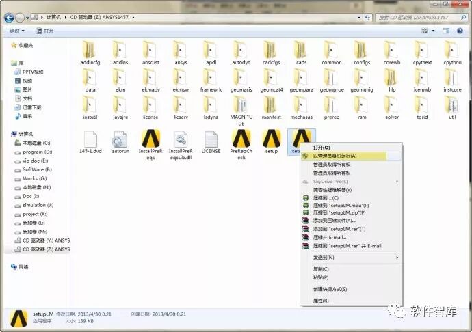The height and width of the screenshot is (332, 472).
Task: Open the addincfg folder
Action: (x=90, y=53)
